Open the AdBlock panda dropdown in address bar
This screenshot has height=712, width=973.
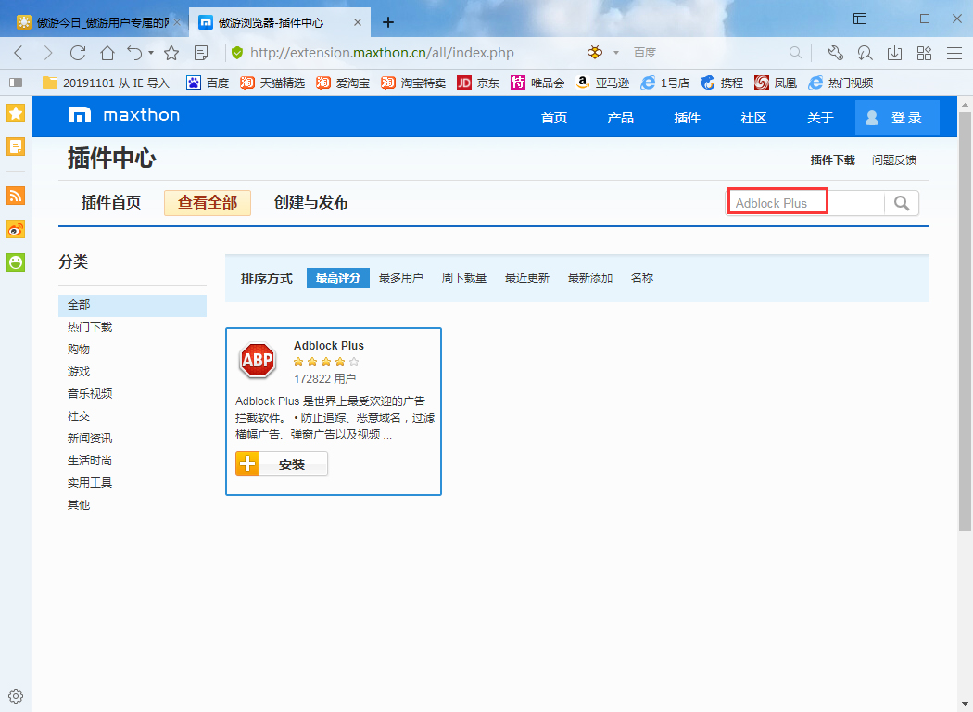coord(597,53)
